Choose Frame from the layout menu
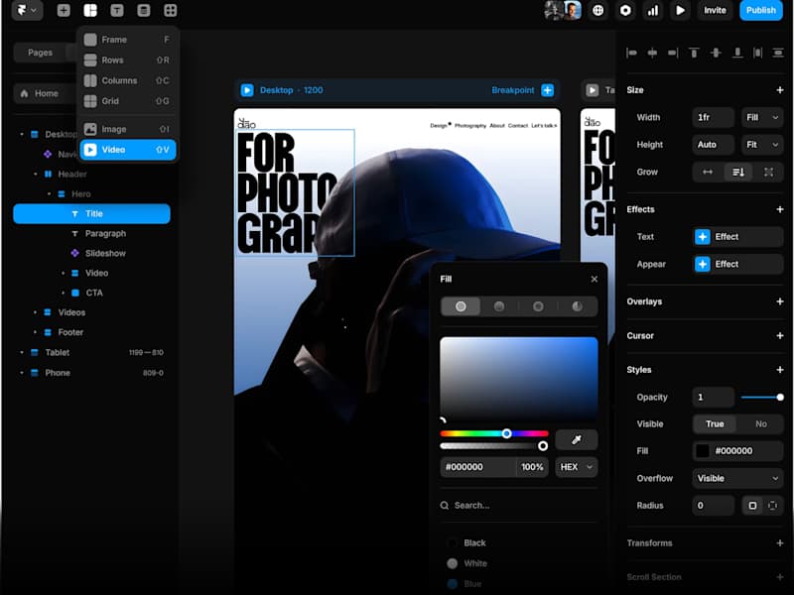This screenshot has width=794, height=595. tap(128, 40)
